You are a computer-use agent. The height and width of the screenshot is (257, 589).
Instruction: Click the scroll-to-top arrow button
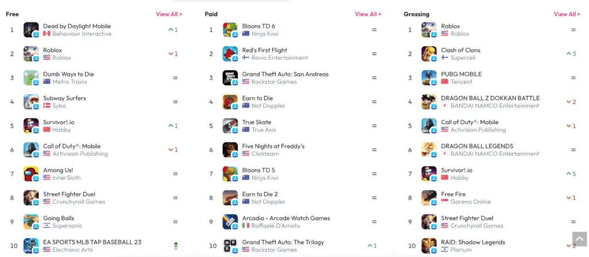coord(580,239)
